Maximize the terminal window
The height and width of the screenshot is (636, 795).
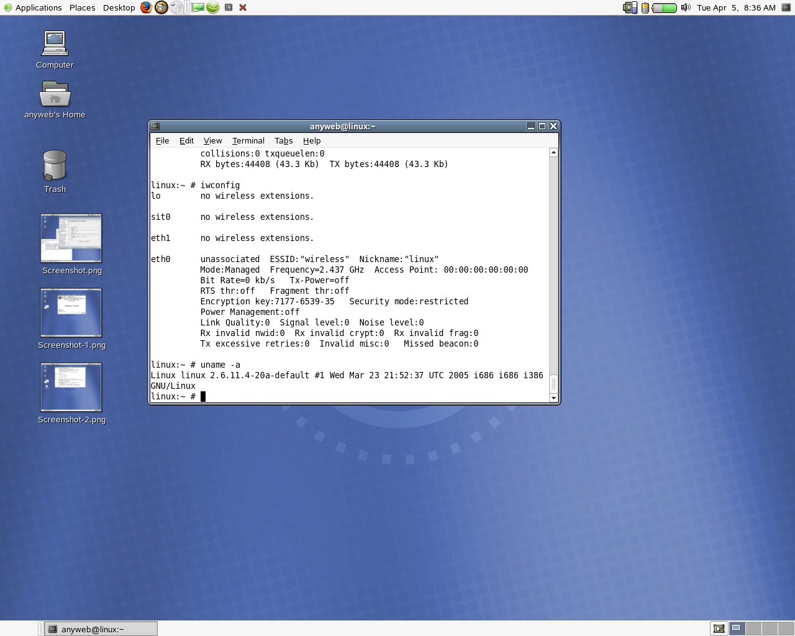pyautogui.click(x=542, y=126)
